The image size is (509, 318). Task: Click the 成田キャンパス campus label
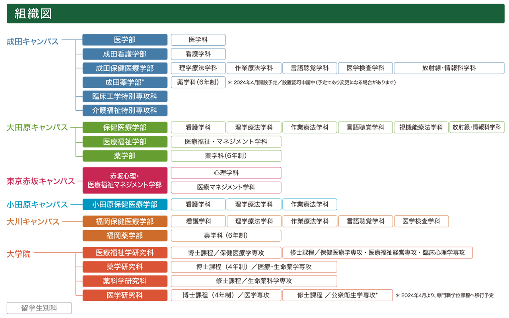(33, 41)
